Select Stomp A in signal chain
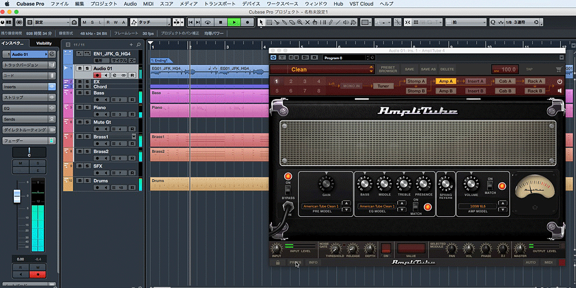 416,82
